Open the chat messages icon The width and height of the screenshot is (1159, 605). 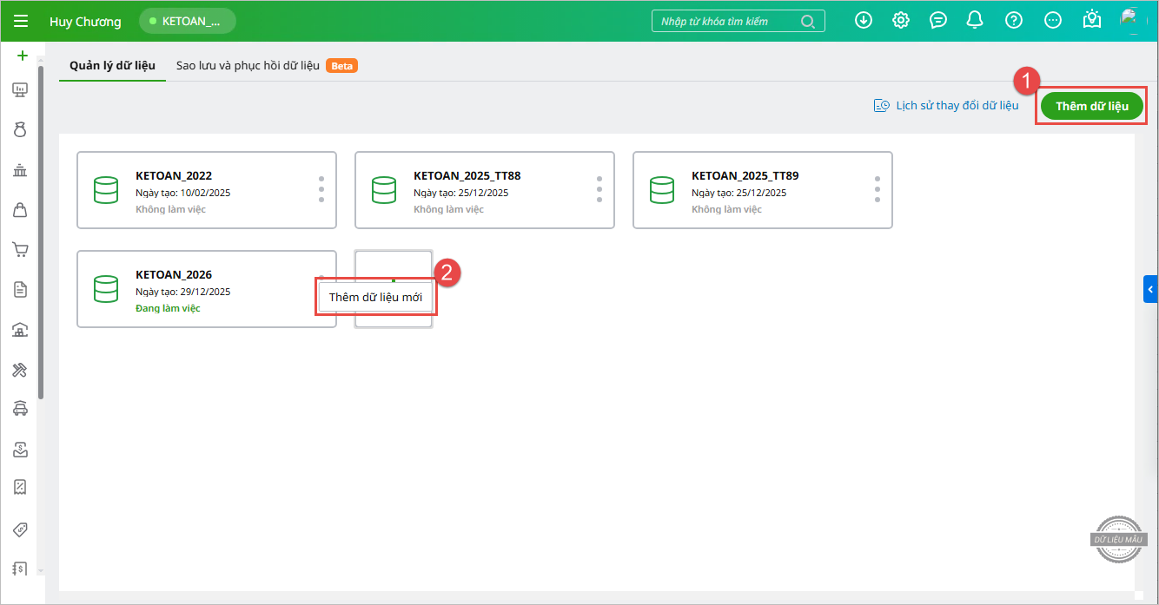(938, 21)
